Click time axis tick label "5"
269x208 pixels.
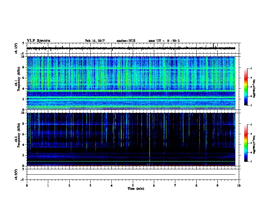pos(133,185)
